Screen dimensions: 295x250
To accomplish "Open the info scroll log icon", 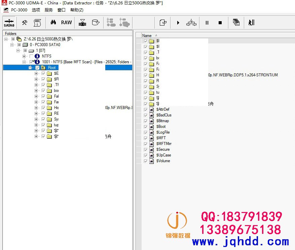I will [x=37, y=23].
